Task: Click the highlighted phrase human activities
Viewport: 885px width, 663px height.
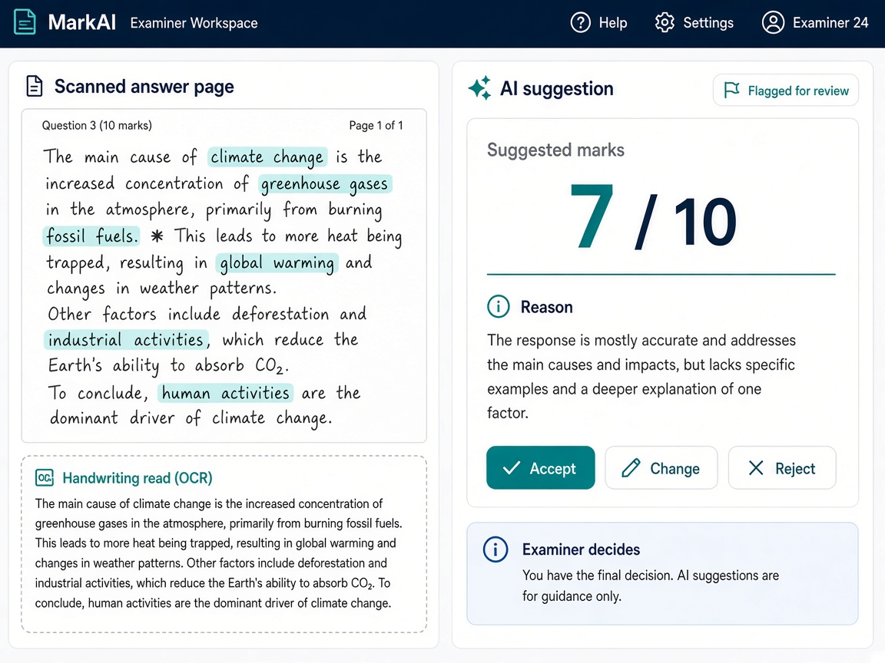Action: 225,393
